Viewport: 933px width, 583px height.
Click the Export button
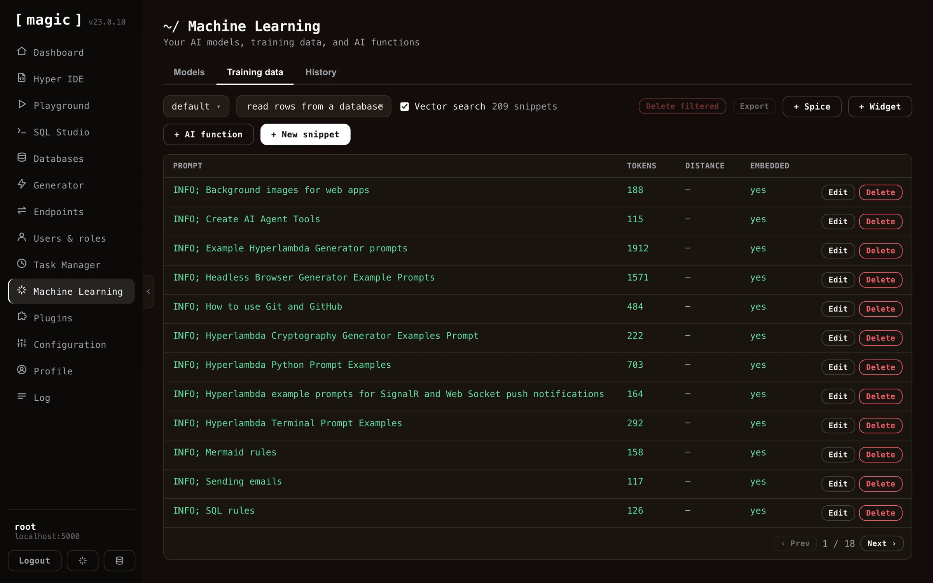754,106
